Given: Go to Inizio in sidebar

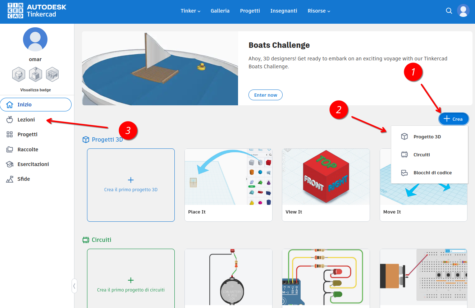Looking at the screenshot, I should (x=36, y=105).
